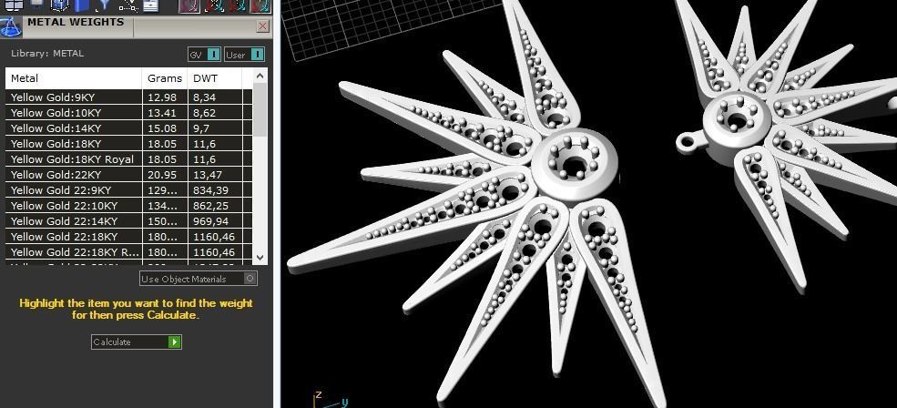Click the 13,47 DWT value
897x408 pixels.
208,175
